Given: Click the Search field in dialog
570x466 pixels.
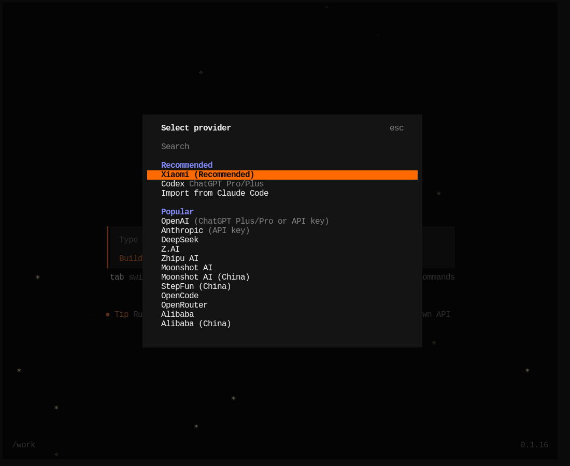Looking at the screenshot, I should (x=282, y=147).
